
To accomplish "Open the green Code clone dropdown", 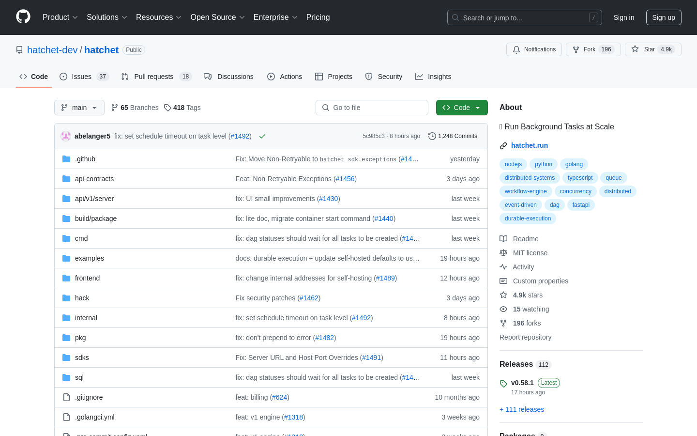I will (462, 108).
